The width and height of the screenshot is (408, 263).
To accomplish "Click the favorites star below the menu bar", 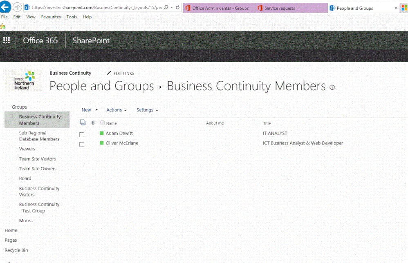I will pos(3,25).
